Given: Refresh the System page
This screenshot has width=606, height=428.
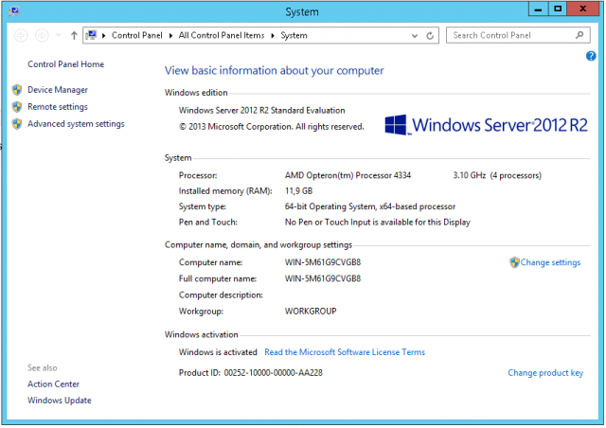Looking at the screenshot, I should (430, 36).
